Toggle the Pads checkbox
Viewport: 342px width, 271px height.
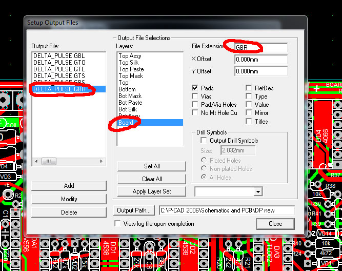tap(195, 88)
